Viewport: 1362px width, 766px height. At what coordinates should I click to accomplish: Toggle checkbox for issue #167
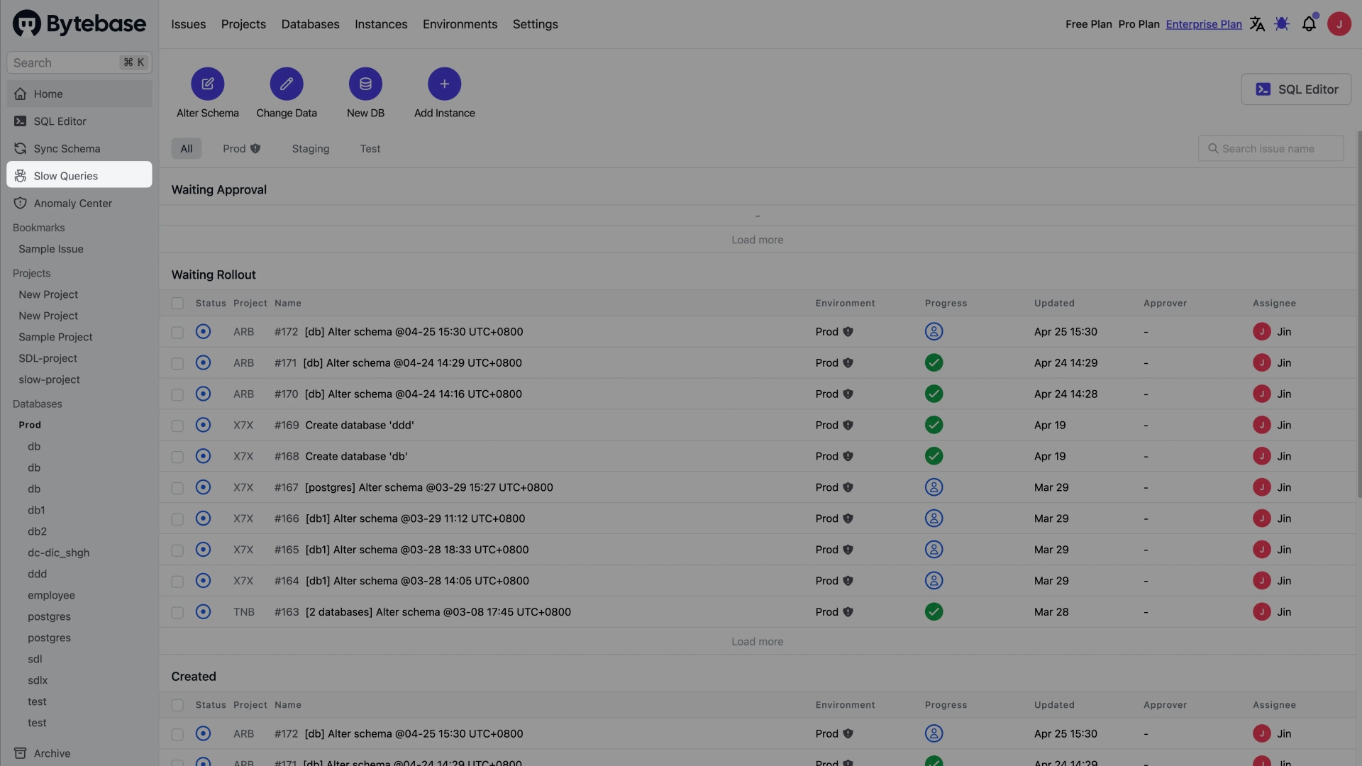pos(177,487)
